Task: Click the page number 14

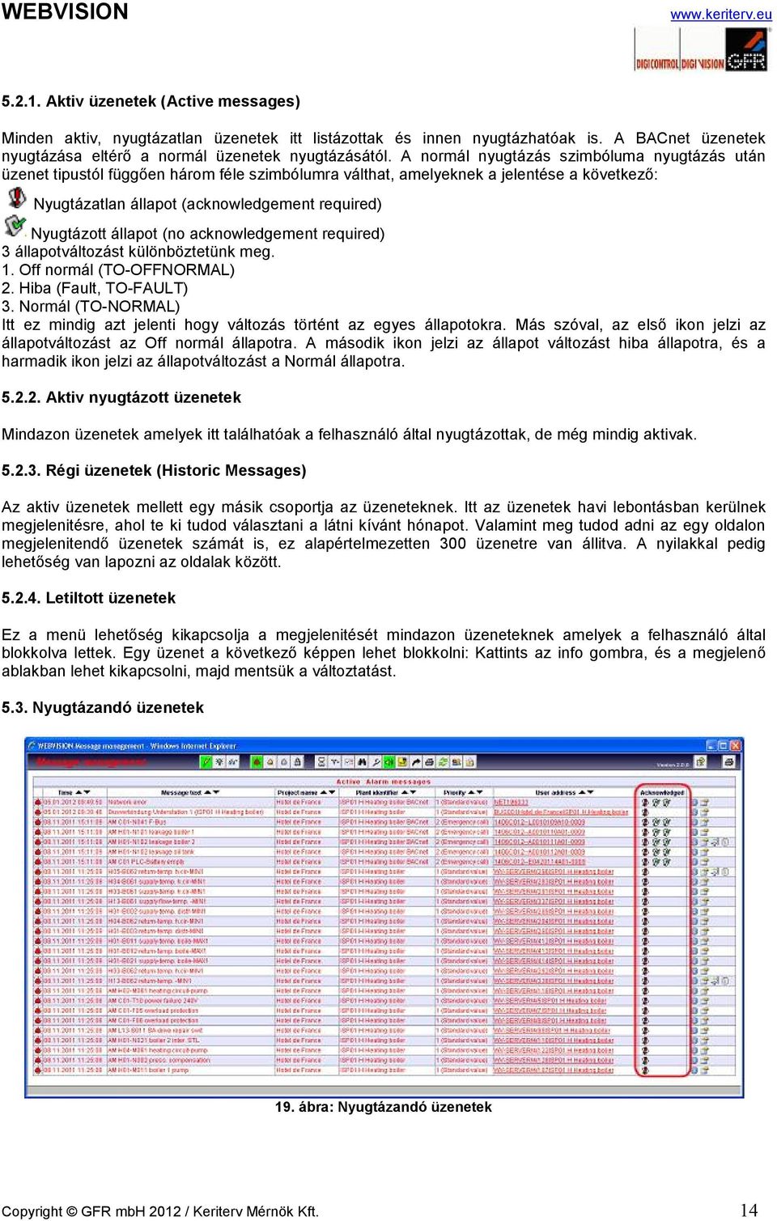Action: pos(749,1210)
